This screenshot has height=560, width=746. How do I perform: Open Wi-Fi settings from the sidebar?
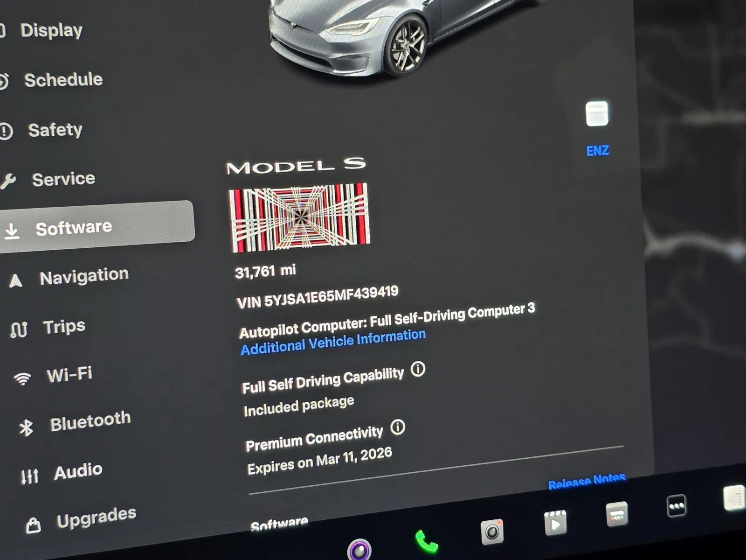[68, 373]
